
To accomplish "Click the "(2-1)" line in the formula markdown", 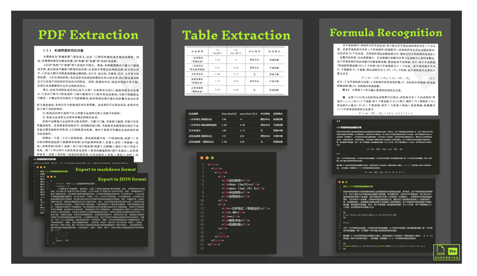I will click(x=346, y=223).
